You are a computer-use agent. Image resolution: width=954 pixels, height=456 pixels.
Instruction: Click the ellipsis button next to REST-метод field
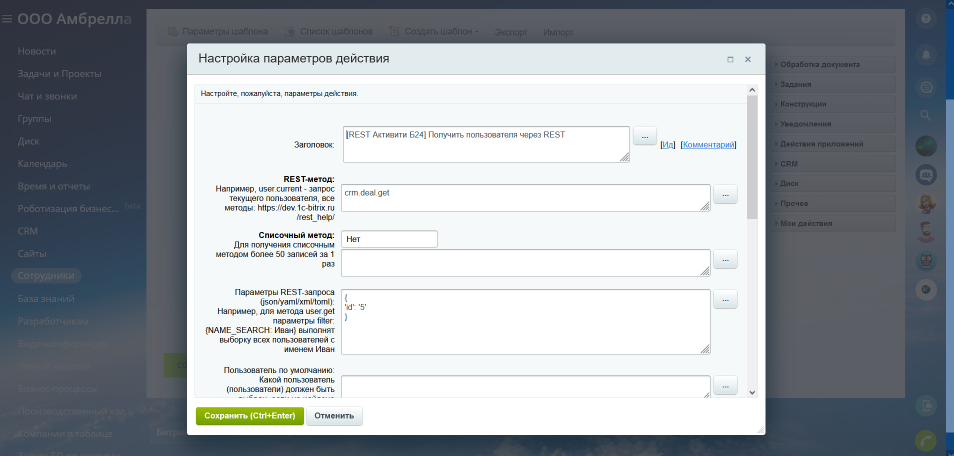[x=725, y=194]
